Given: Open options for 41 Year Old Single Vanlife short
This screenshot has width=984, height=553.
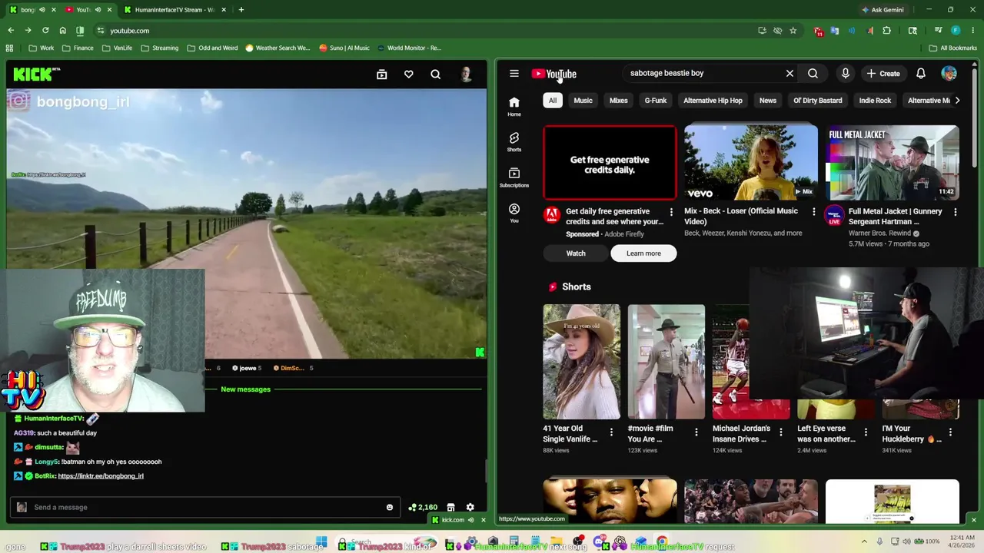Looking at the screenshot, I should pyautogui.click(x=612, y=432).
